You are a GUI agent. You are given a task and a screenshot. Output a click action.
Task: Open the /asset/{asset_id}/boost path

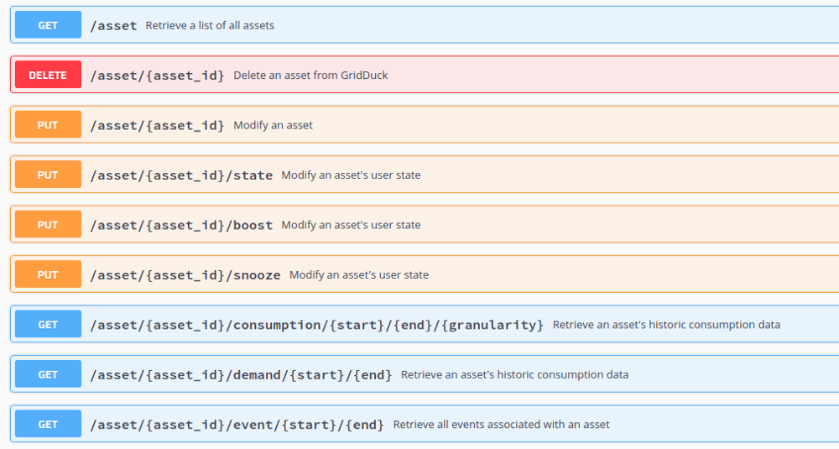181,225
